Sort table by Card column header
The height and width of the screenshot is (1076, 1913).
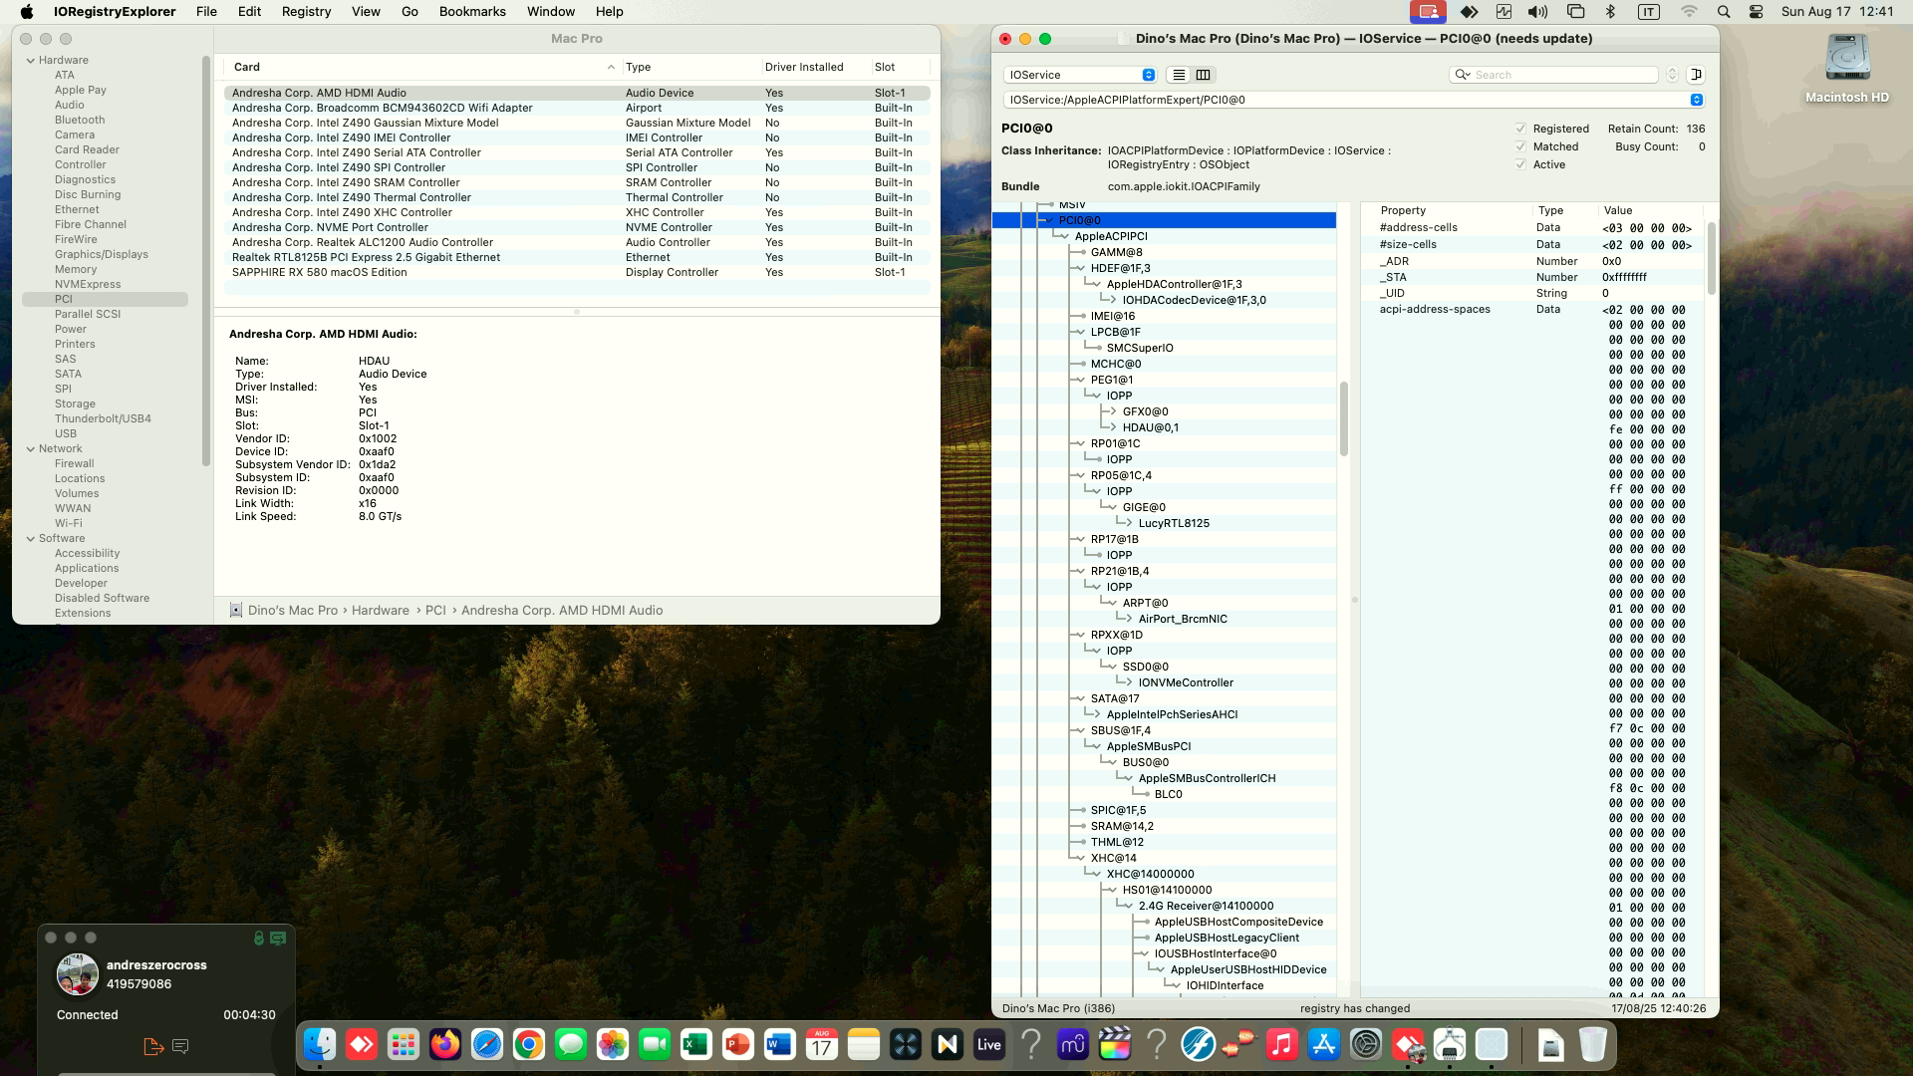click(422, 67)
